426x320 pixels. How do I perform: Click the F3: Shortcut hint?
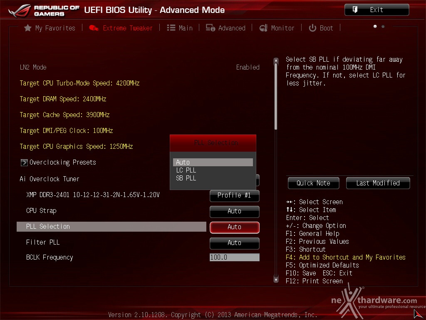[306, 250]
